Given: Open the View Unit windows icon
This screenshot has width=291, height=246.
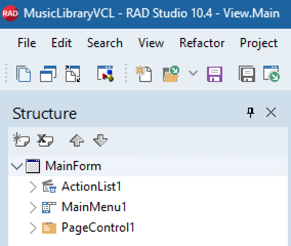Looking at the screenshot, I should click(48, 74).
